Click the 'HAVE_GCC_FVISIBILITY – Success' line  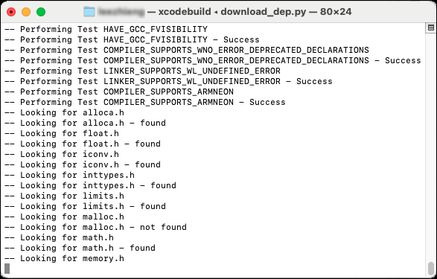(x=132, y=39)
